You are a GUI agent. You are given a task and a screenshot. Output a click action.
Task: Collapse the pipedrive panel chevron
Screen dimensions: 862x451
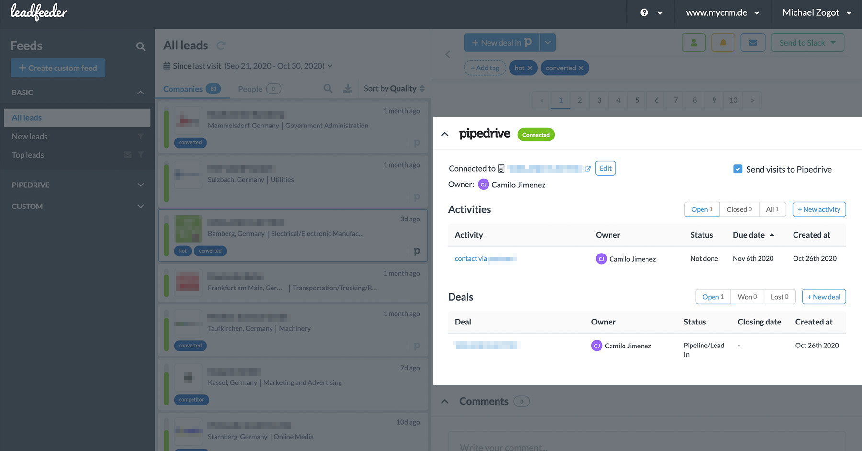click(445, 134)
